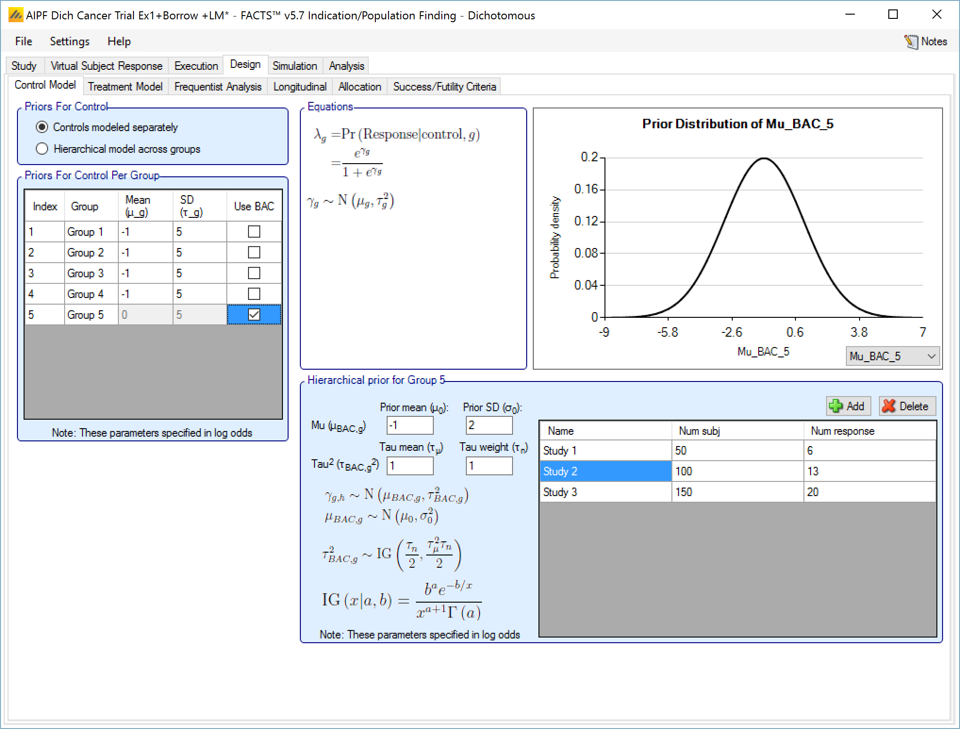Screen dimensions: 960x729
Task: Open the File menu
Action: tap(24, 41)
